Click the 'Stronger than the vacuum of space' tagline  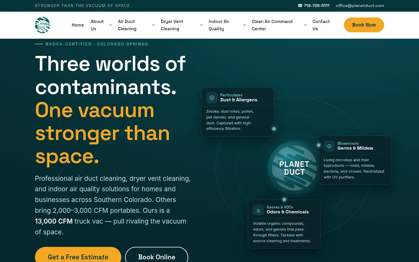pyautogui.click(x=82, y=6)
